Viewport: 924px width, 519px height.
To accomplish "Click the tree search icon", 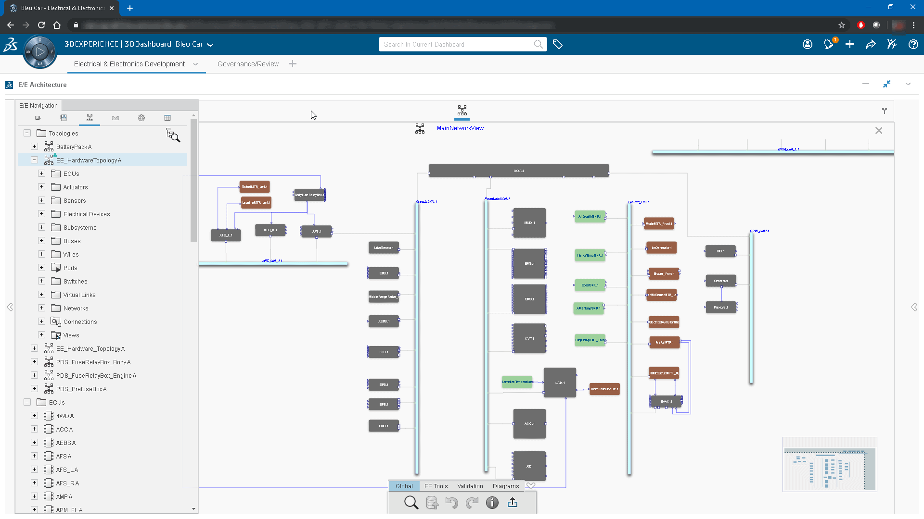I will pyautogui.click(x=173, y=135).
